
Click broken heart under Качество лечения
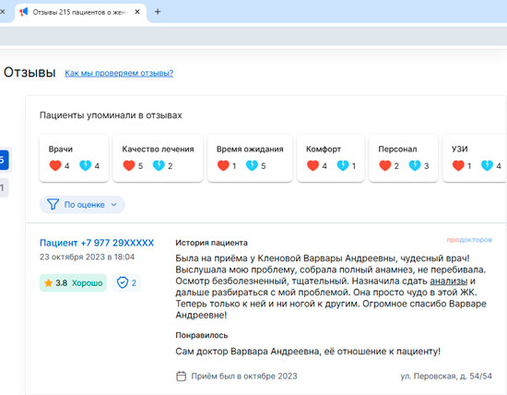pos(159,165)
